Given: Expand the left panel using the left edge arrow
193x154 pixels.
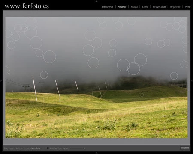Looking at the screenshot, I should click(x=1, y=81).
